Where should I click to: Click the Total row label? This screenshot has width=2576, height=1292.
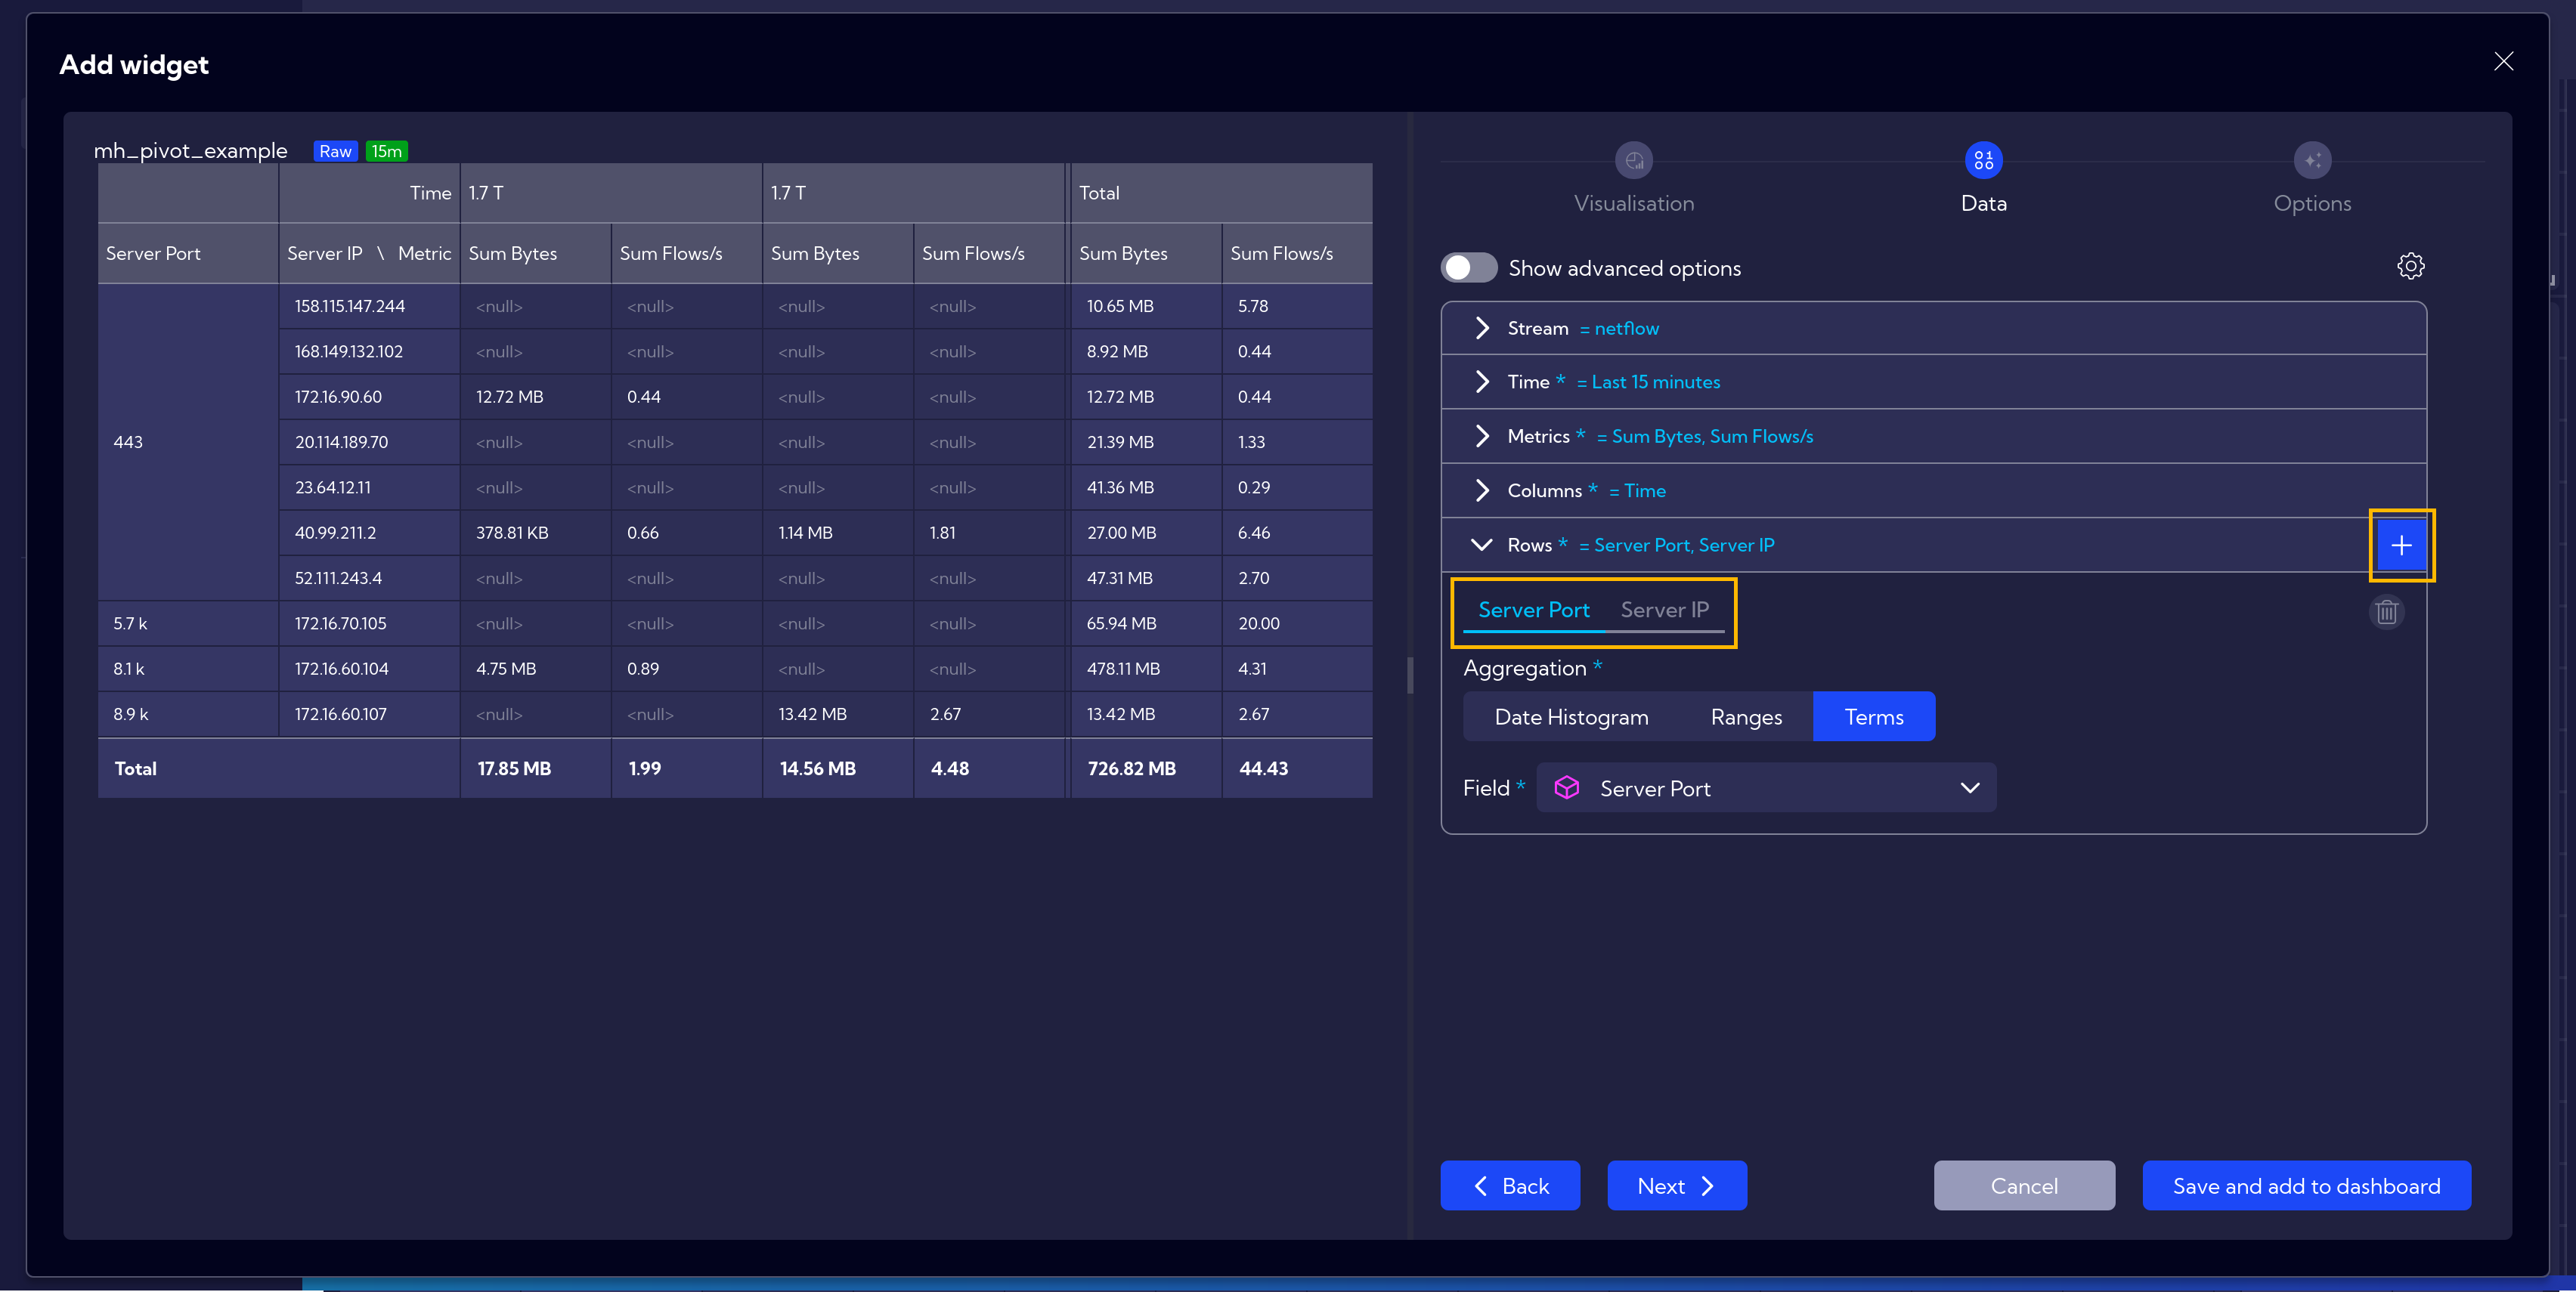[136, 768]
